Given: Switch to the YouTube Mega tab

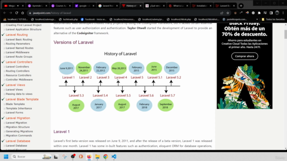Looking at the screenshot, I should pyautogui.click(x=14, y=6).
